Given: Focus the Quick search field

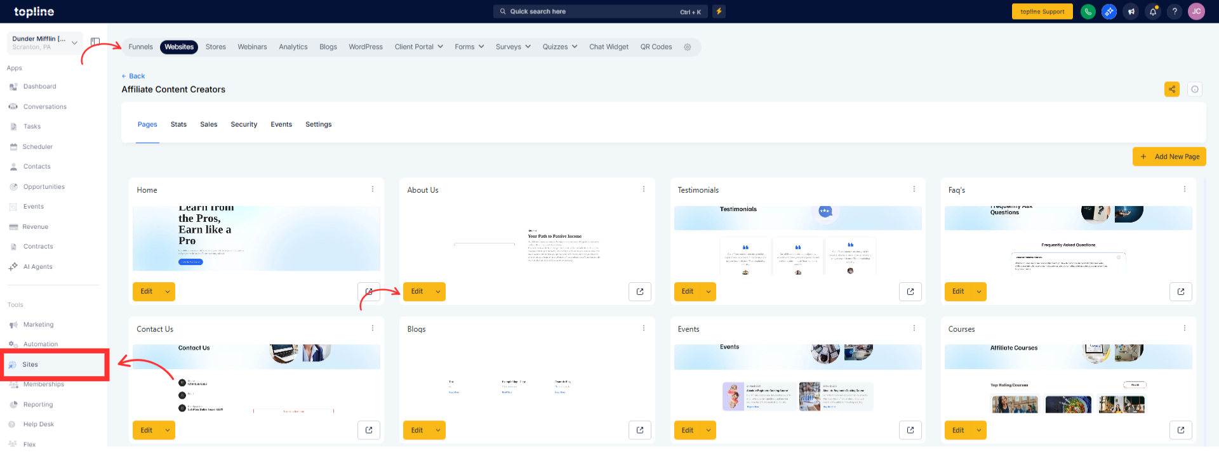Looking at the screenshot, I should pos(600,11).
